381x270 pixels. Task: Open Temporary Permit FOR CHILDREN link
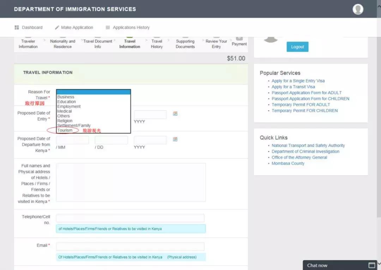pos(304,110)
